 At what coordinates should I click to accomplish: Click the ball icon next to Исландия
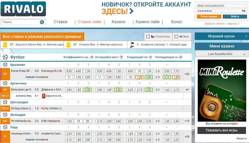coord(5,115)
